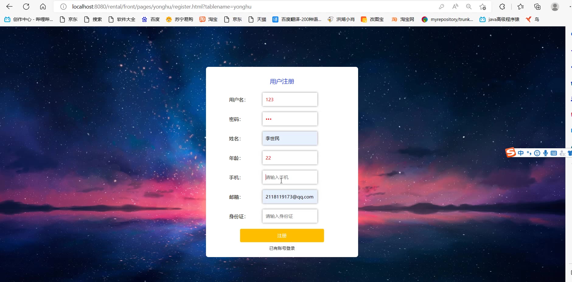This screenshot has height=282, width=572.
Task: Open the 软件大全 bookmark
Action: 122,19
